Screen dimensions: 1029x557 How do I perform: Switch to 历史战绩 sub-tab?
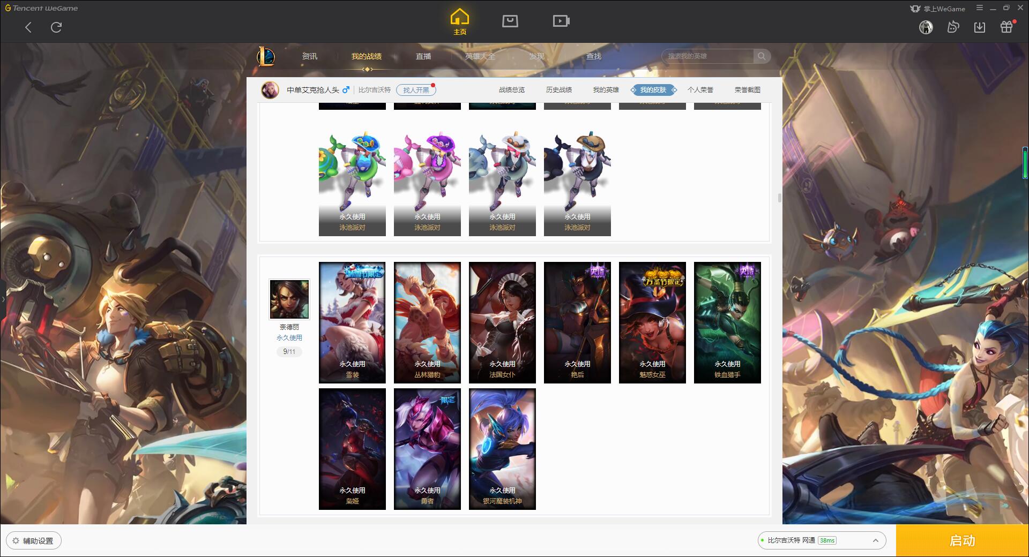(x=559, y=90)
